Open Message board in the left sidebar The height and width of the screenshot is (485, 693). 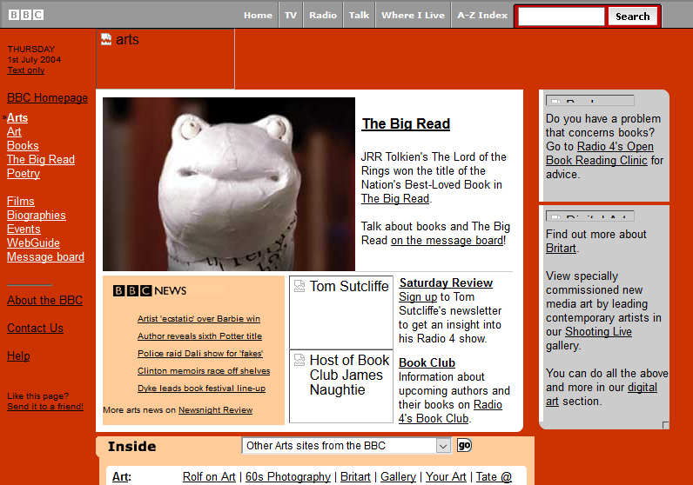click(45, 257)
